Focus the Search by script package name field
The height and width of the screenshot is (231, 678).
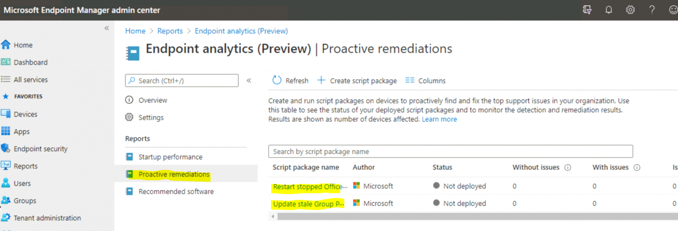tap(450, 151)
